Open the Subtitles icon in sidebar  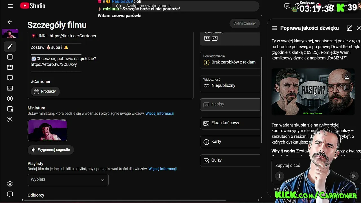10,88
